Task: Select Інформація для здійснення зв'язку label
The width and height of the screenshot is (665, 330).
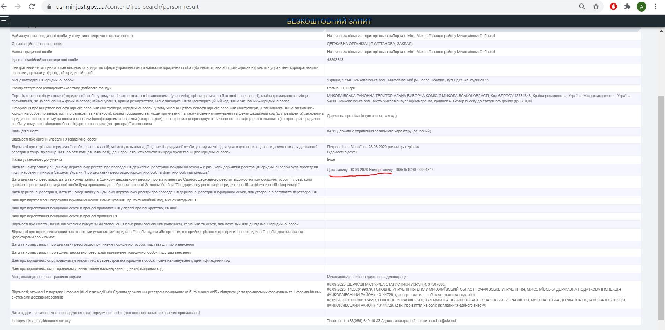Action: (x=41, y=321)
